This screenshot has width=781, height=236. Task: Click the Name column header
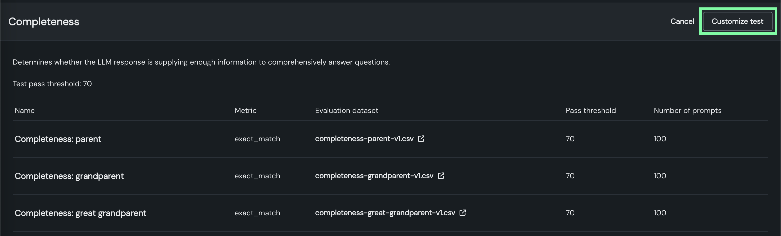point(25,110)
